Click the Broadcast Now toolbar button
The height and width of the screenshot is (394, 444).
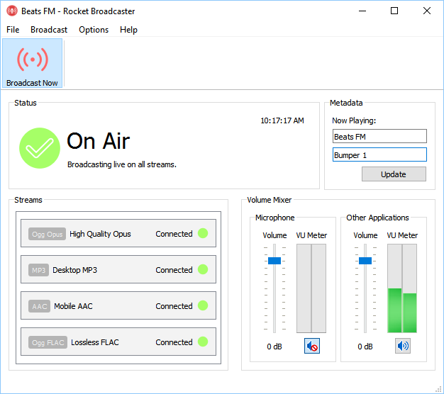[33, 64]
